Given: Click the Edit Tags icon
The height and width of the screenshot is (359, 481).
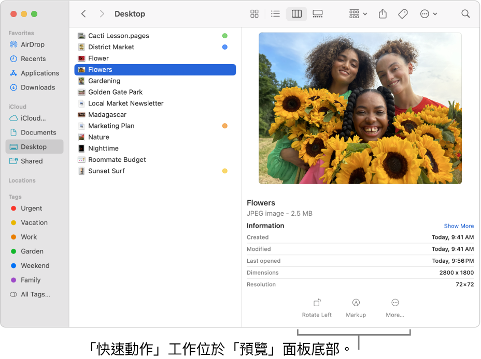Looking at the screenshot, I should 403,14.
